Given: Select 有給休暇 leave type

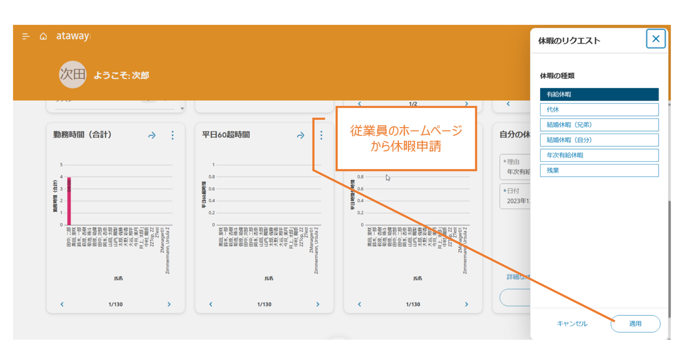Looking at the screenshot, I should pyautogui.click(x=599, y=94).
